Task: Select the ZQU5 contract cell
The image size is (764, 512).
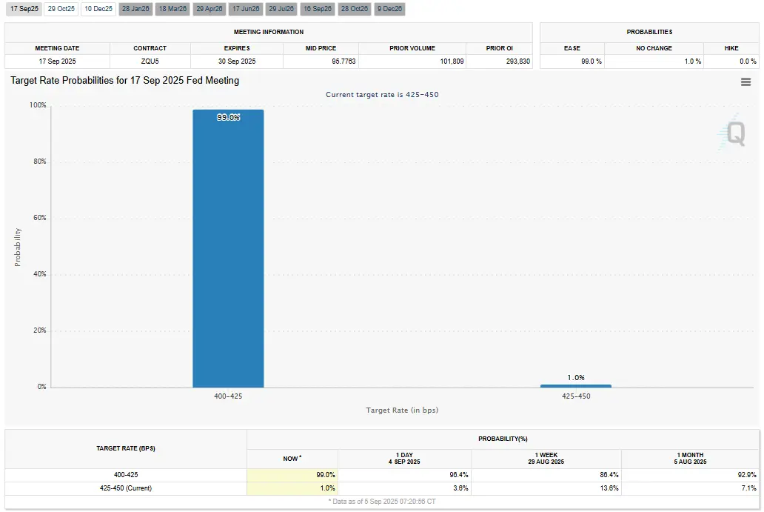Action: pos(150,61)
